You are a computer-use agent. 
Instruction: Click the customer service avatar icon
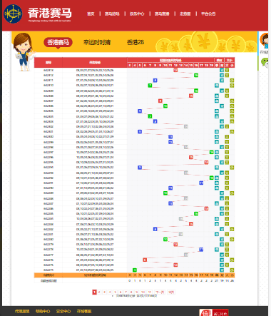tap(265, 41)
